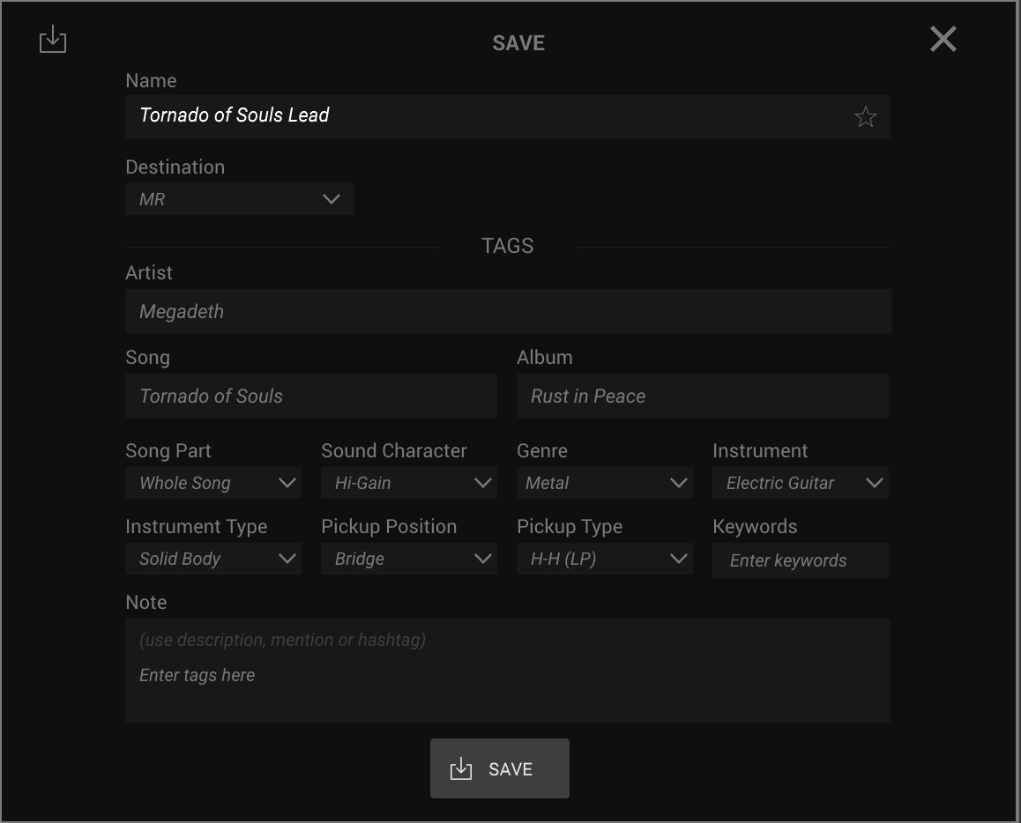Click the save icon in top-left corner
1021x823 pixels.
coord(53,40)
